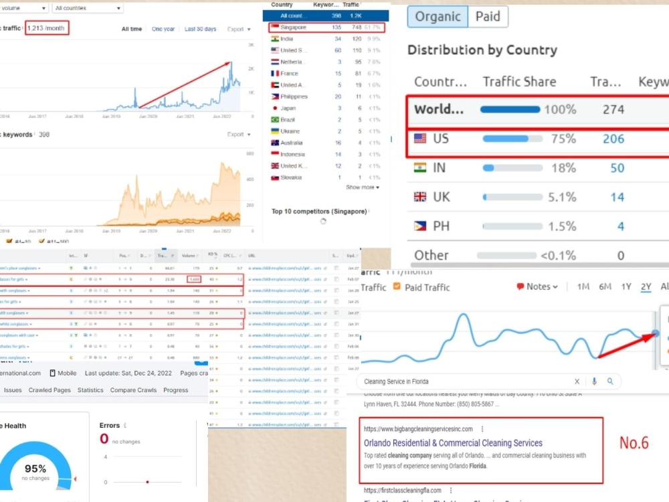Click the France flag icon

[x=275, y=74]
